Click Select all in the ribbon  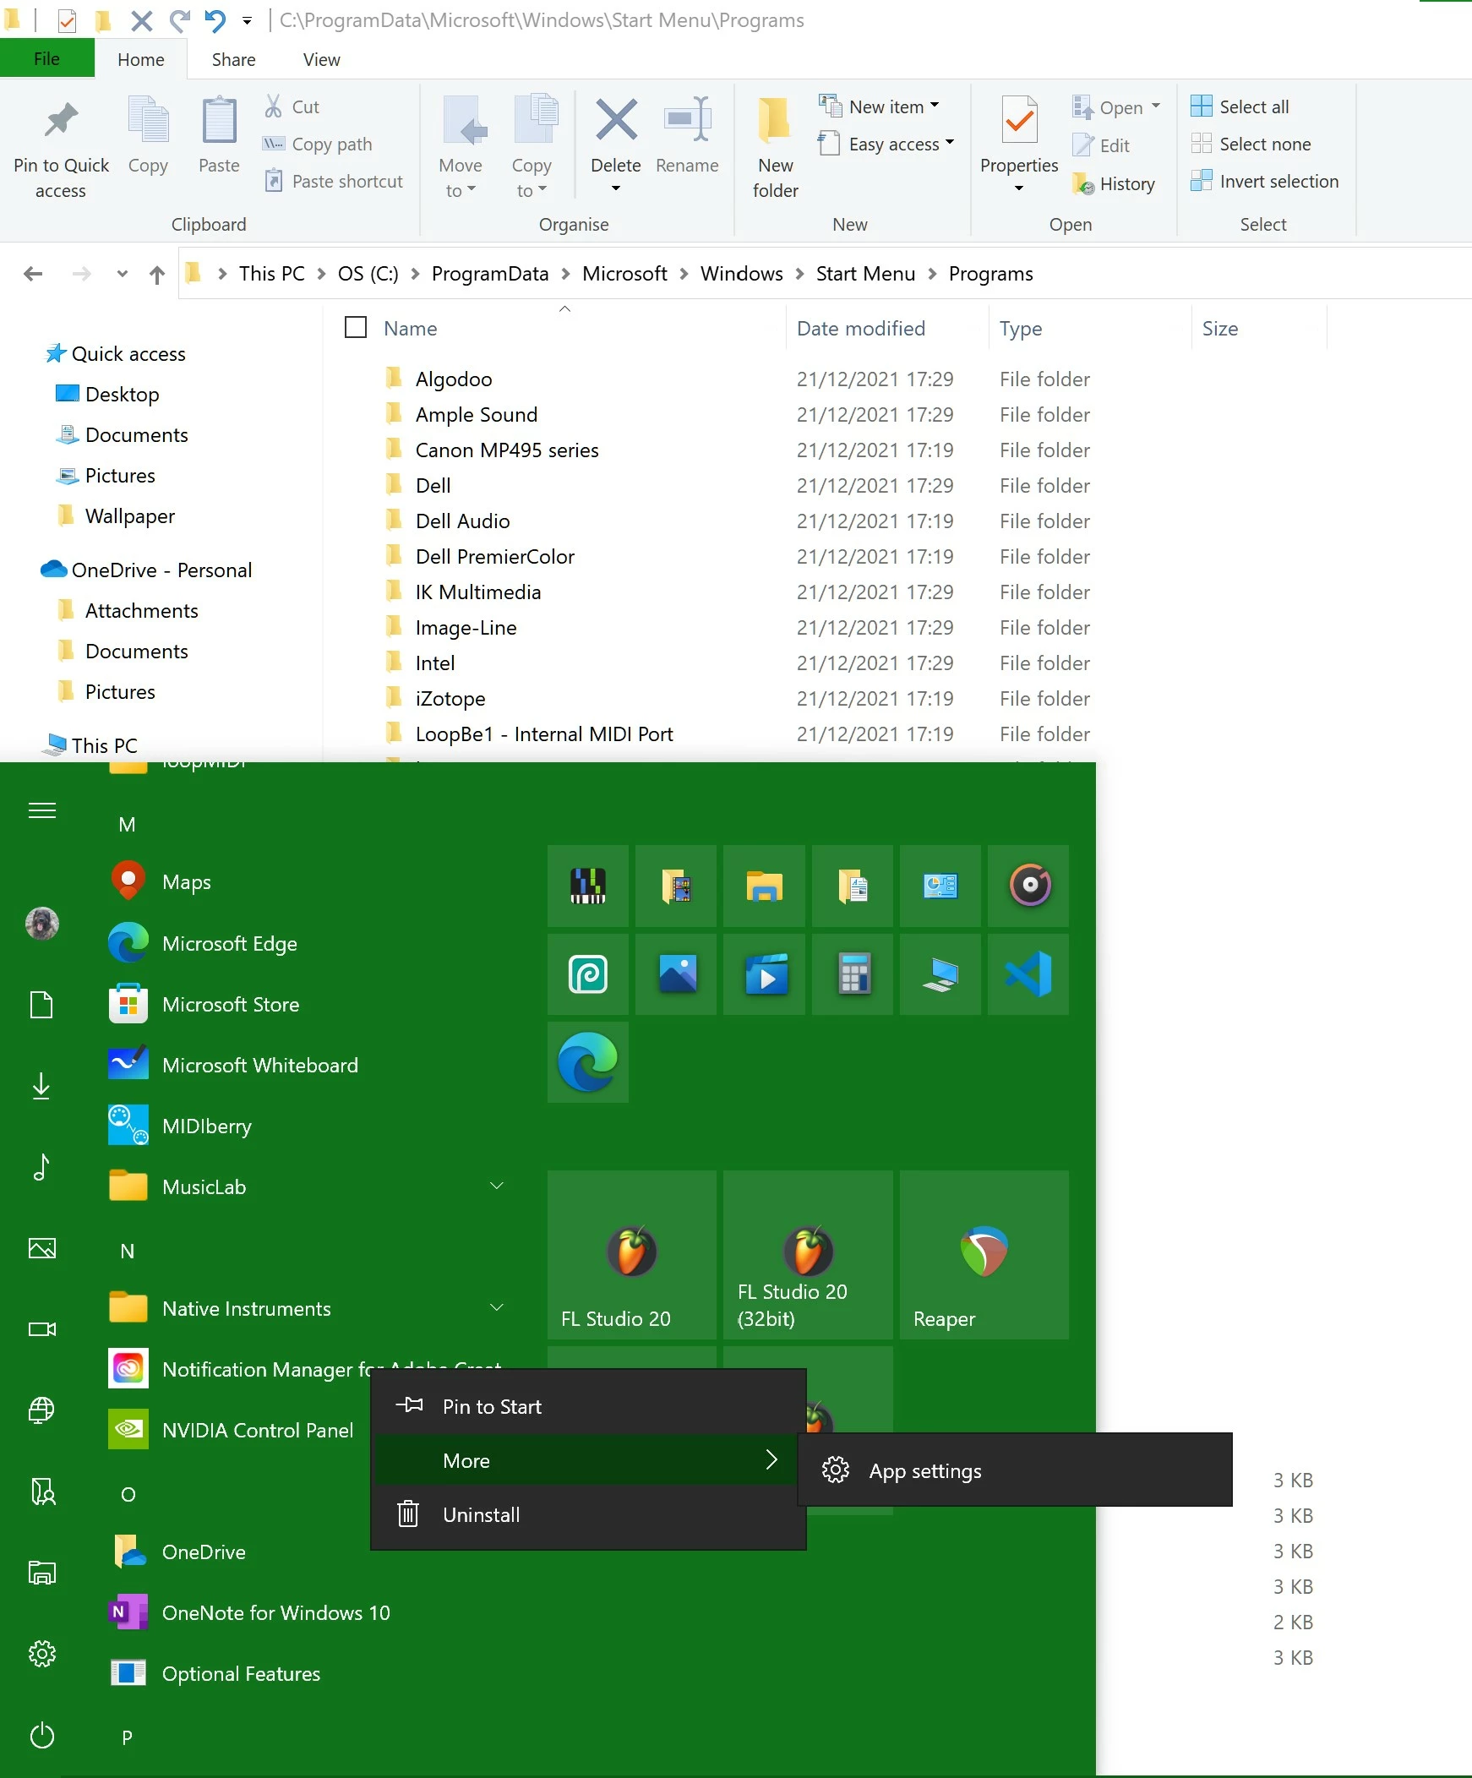coord(1240,106)
